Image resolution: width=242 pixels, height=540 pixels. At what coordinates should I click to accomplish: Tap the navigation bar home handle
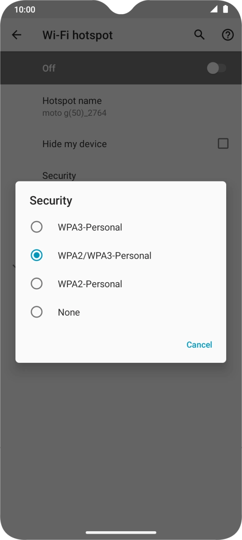[121, 532]
